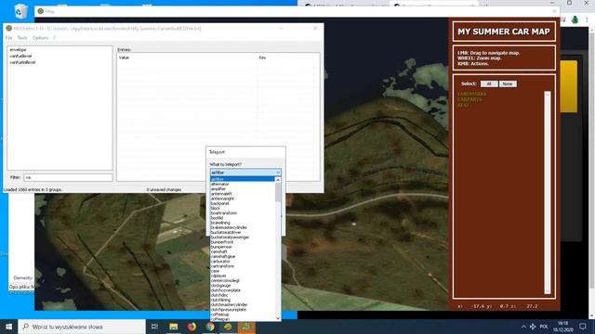Open the notification center icon

[x=583, y=327]
